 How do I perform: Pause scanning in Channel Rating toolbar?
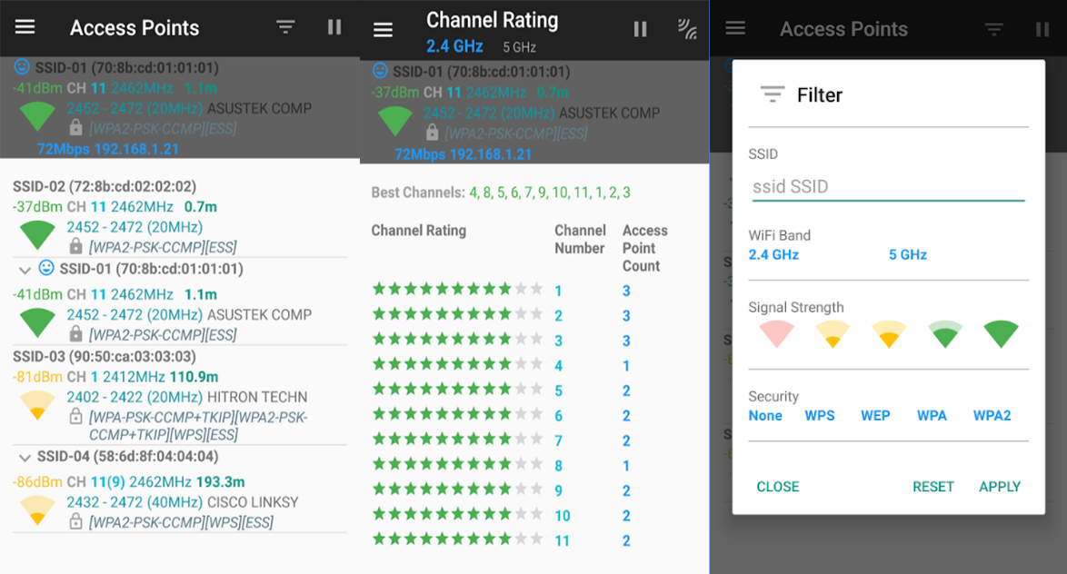641,29
